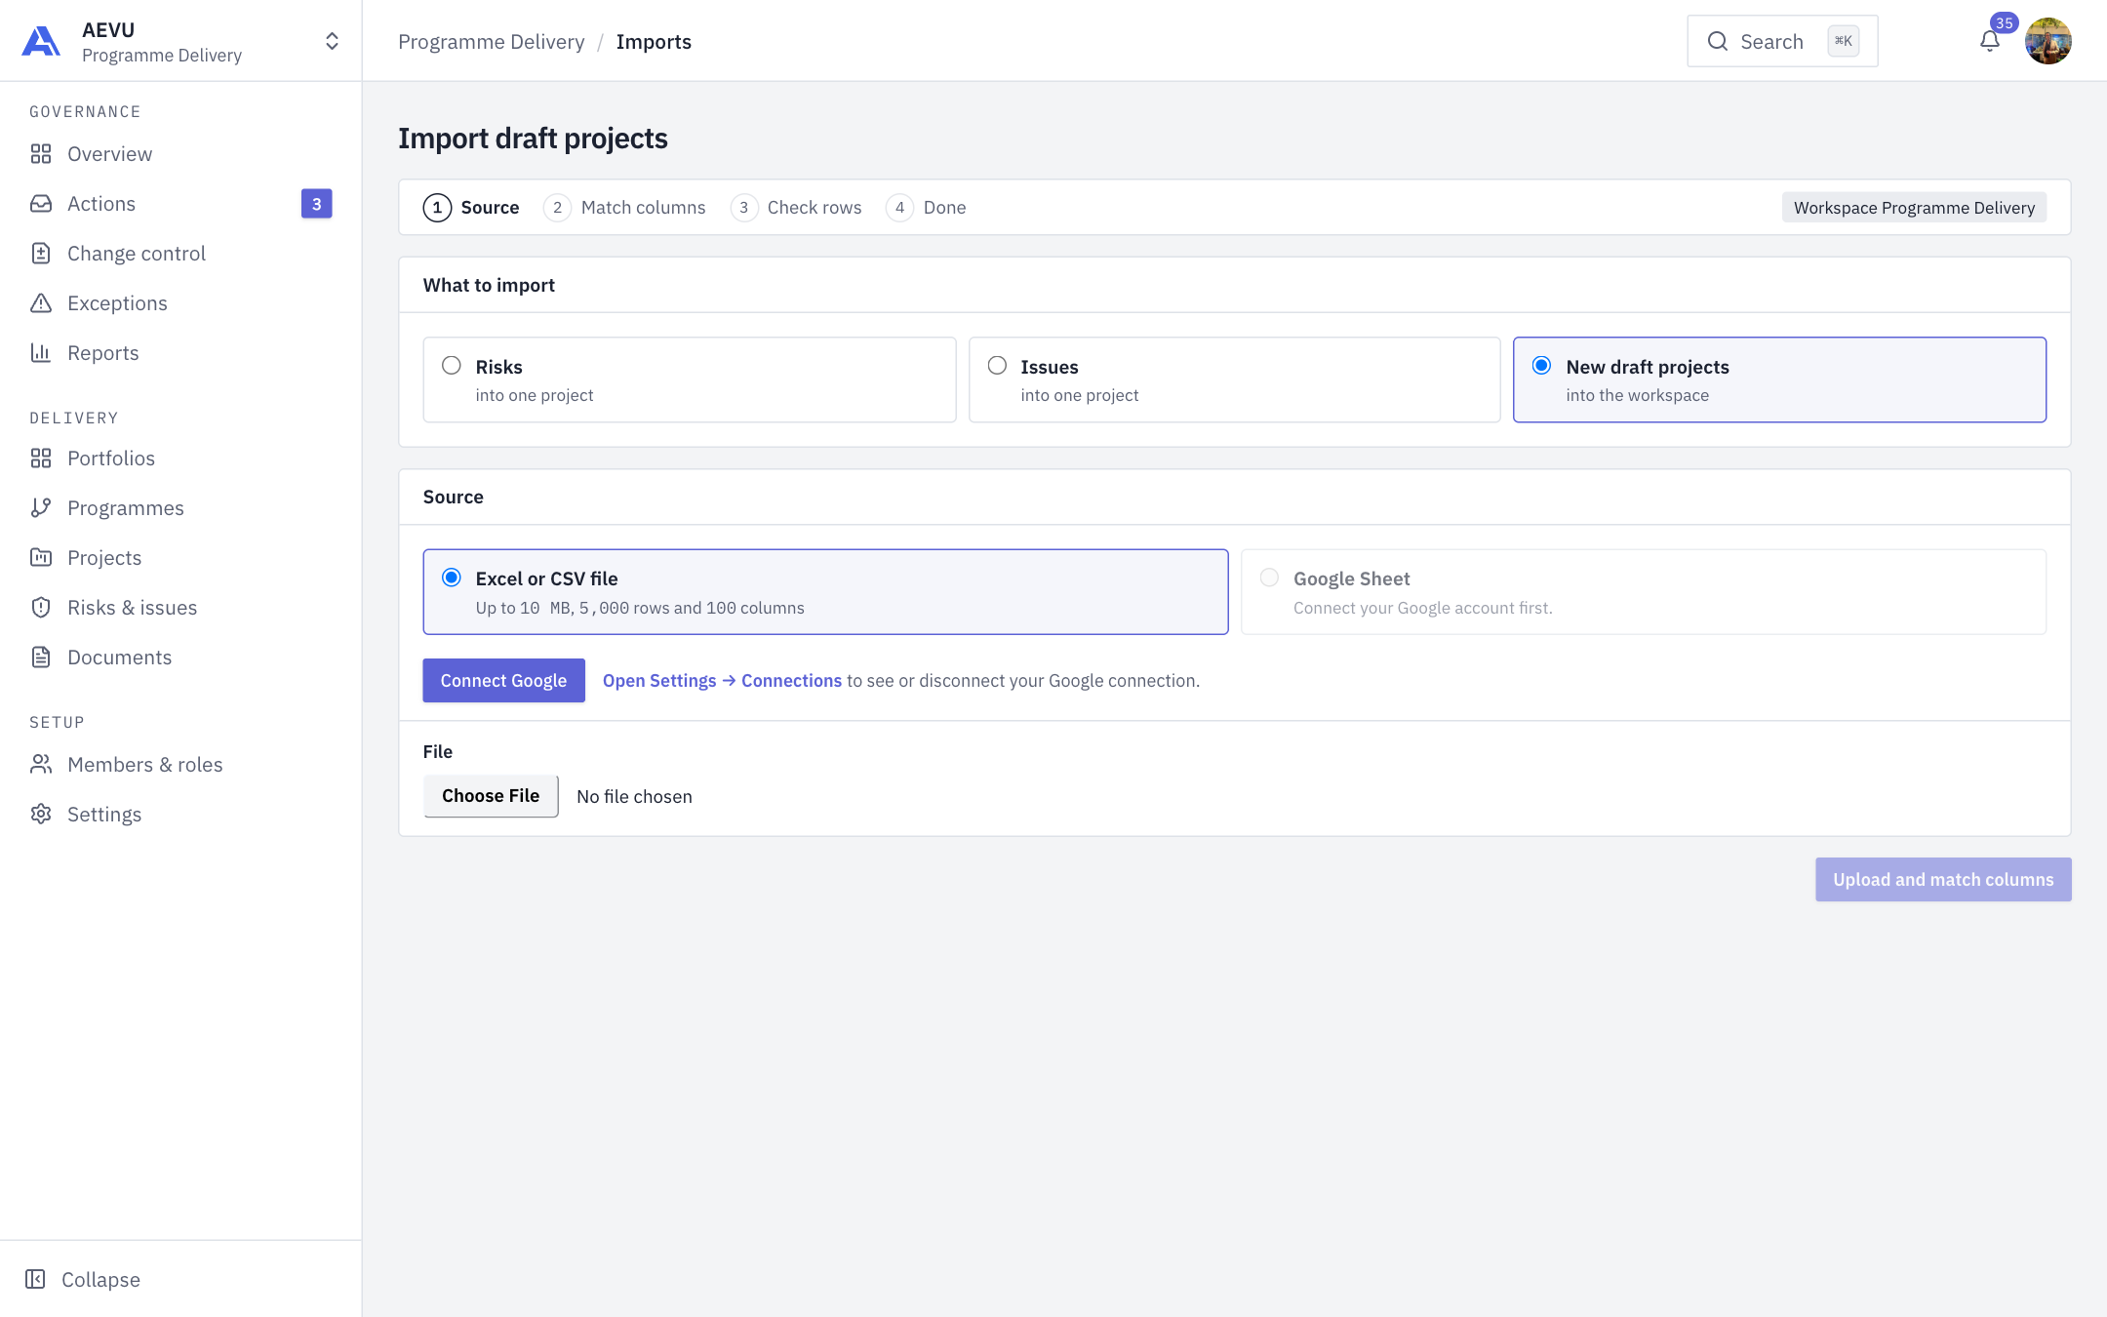This screenshot has height=1317, width=2107.
Task: Open the user avatar menu
Action: pos(2048,41)
